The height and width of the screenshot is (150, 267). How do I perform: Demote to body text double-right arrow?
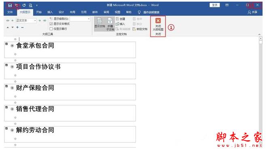point(44,21)
